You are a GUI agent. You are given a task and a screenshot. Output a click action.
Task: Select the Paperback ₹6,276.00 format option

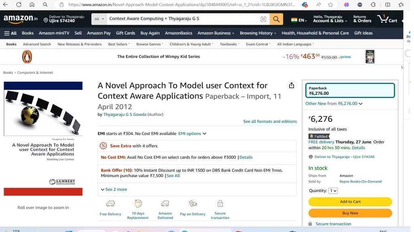[x=350, y=90]
